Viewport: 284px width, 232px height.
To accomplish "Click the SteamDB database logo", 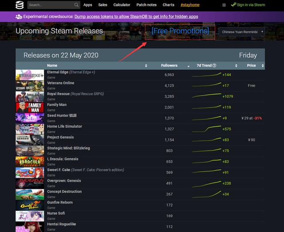I will [20, 5].
